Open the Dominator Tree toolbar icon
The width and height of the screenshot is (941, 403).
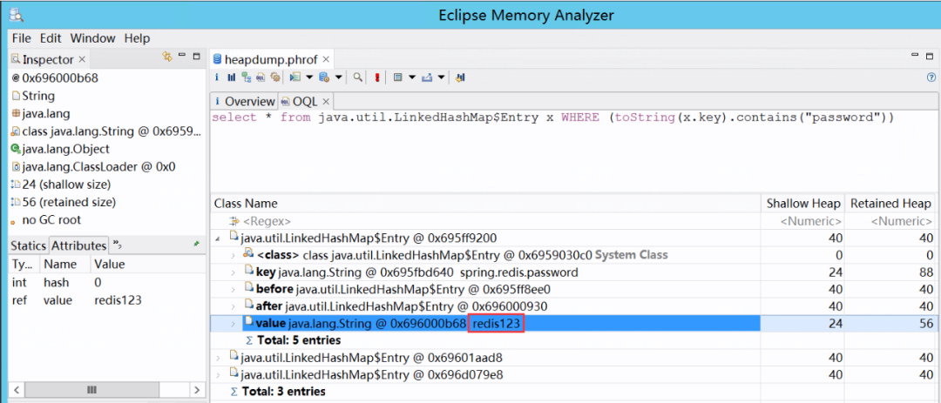[246, 77]
